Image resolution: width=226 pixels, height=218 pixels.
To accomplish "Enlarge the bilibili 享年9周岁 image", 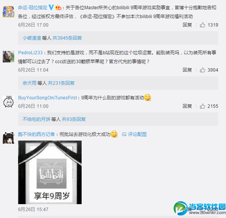I will 50,172.
